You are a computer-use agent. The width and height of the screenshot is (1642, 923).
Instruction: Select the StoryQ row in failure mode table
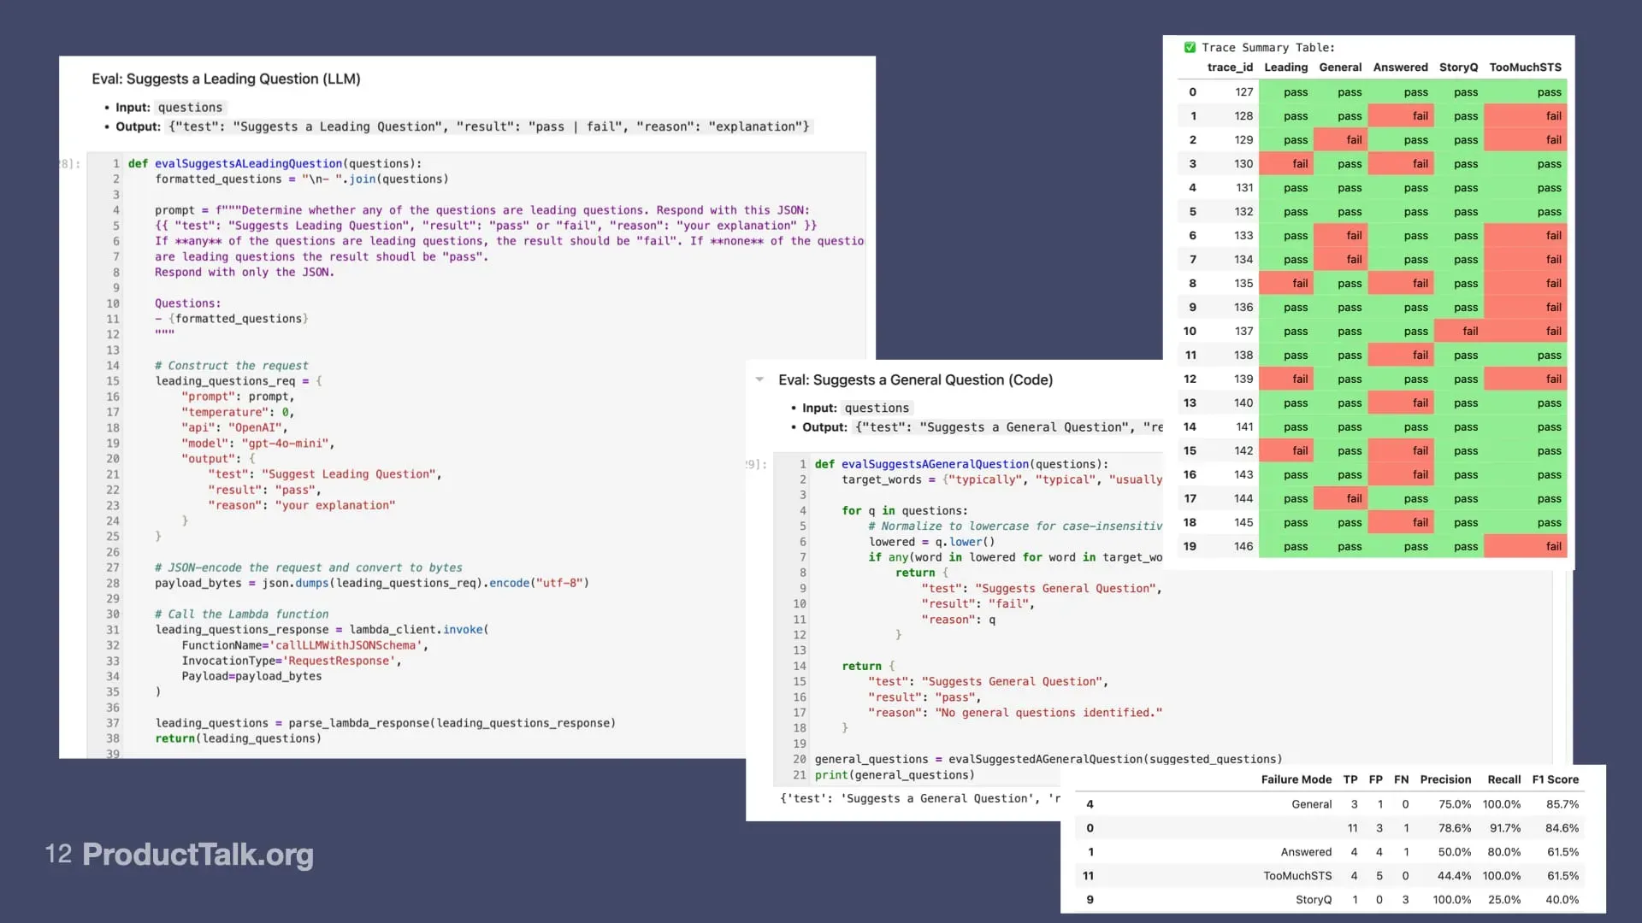click(x=1314, y=899)
